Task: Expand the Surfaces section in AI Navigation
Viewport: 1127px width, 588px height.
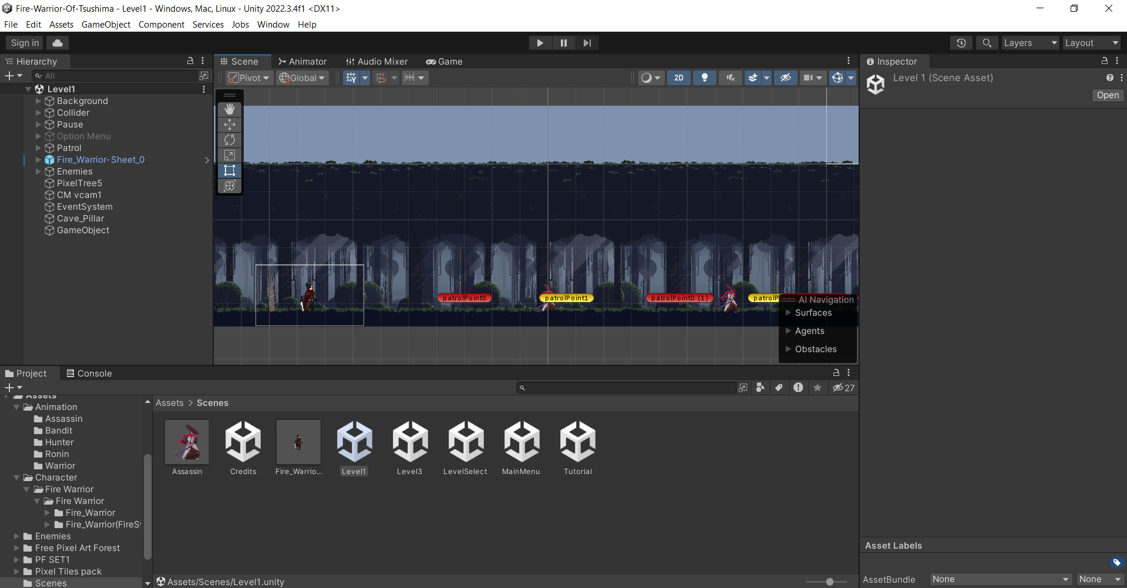Action: coord(788,313)
